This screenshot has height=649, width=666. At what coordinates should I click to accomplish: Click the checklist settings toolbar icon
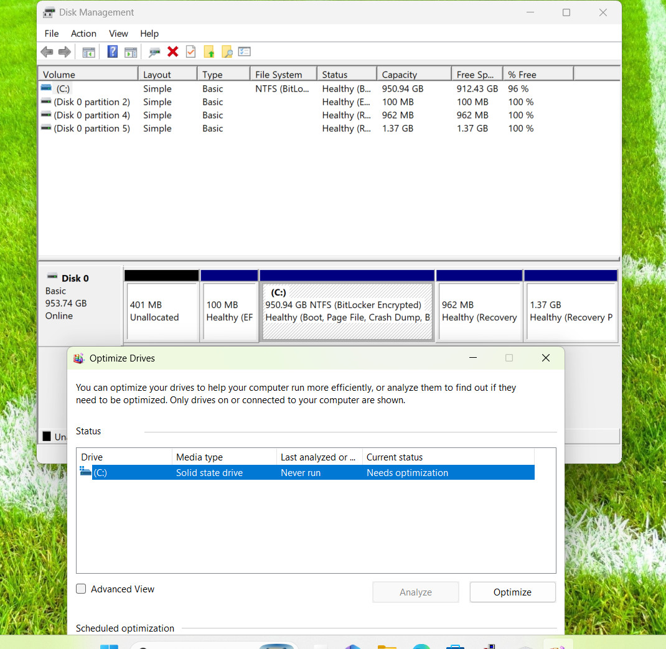tap(244, 52)
